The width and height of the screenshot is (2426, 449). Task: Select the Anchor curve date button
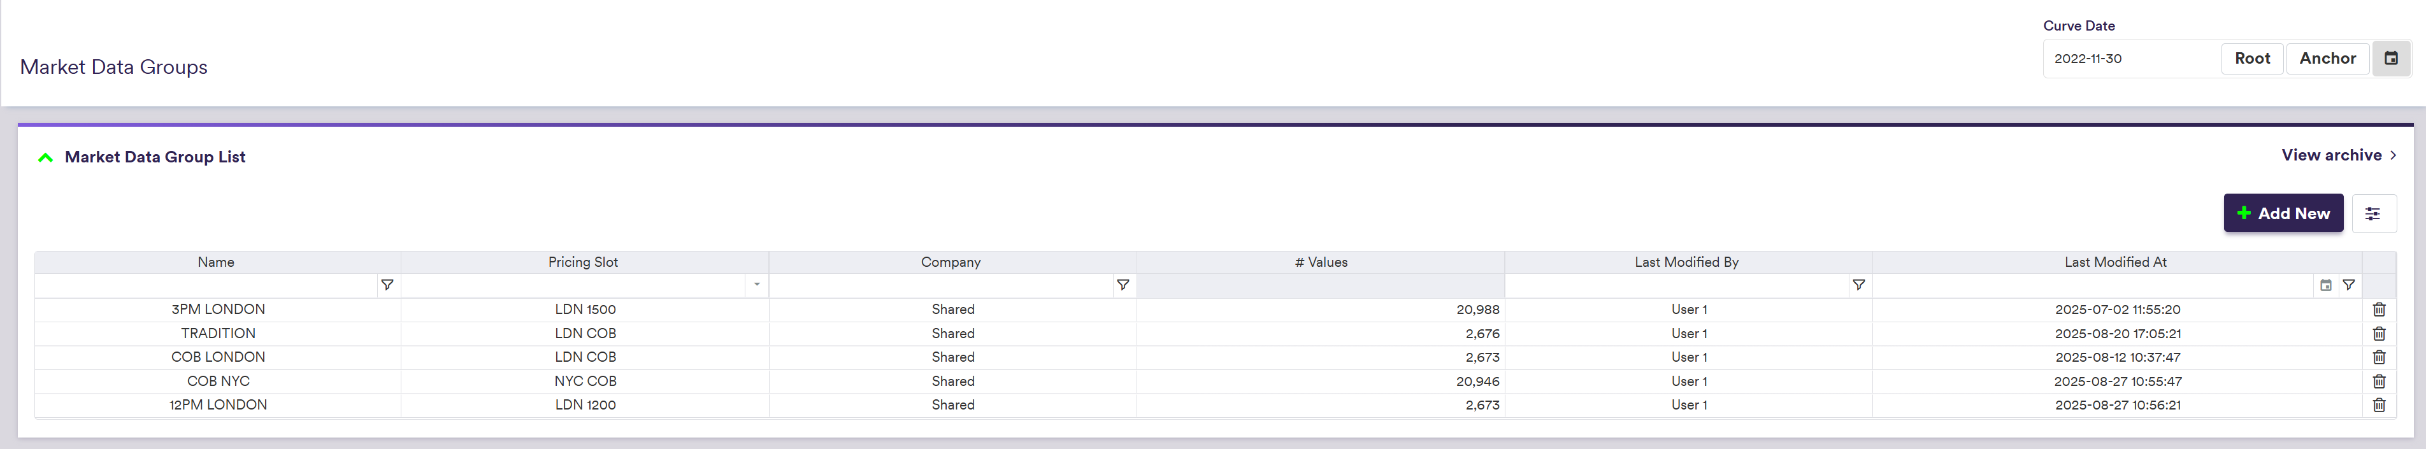(x=2327, y=59)
